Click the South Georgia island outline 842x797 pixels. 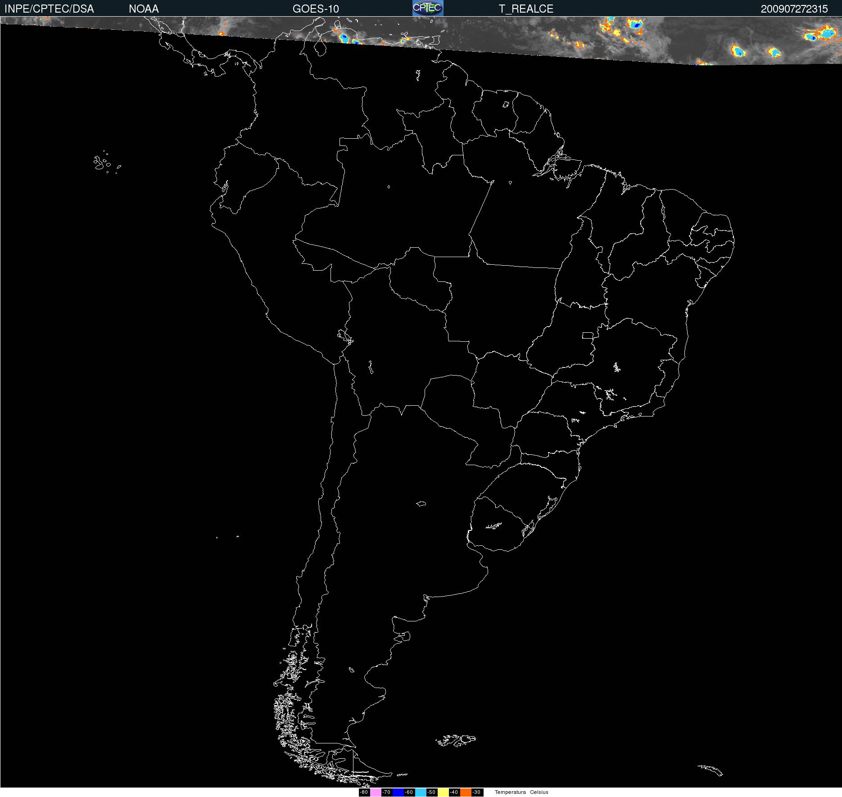click(710, 770)
